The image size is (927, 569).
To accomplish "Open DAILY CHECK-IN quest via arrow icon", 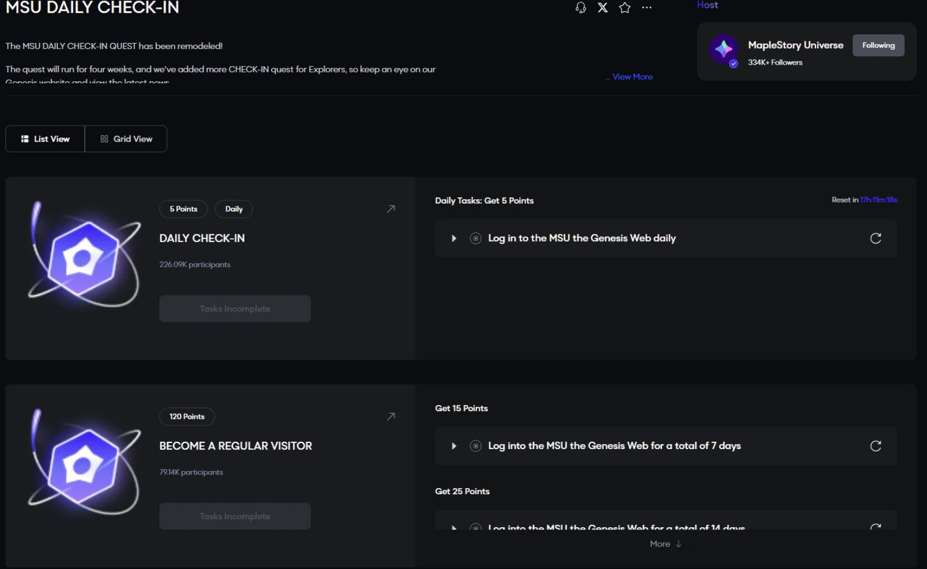I will (391, 209).
